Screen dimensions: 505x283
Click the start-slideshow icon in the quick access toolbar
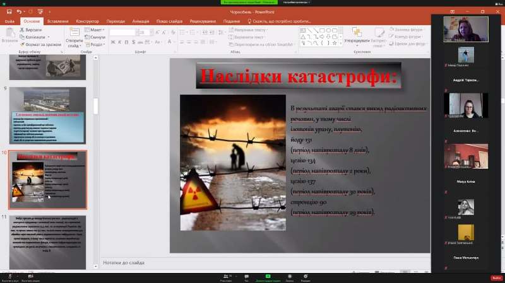pyautogui.click(x=40, y=12)
